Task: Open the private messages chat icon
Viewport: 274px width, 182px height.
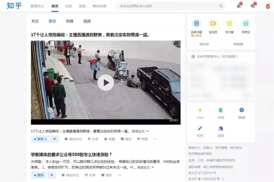Action: click(253, 6)
